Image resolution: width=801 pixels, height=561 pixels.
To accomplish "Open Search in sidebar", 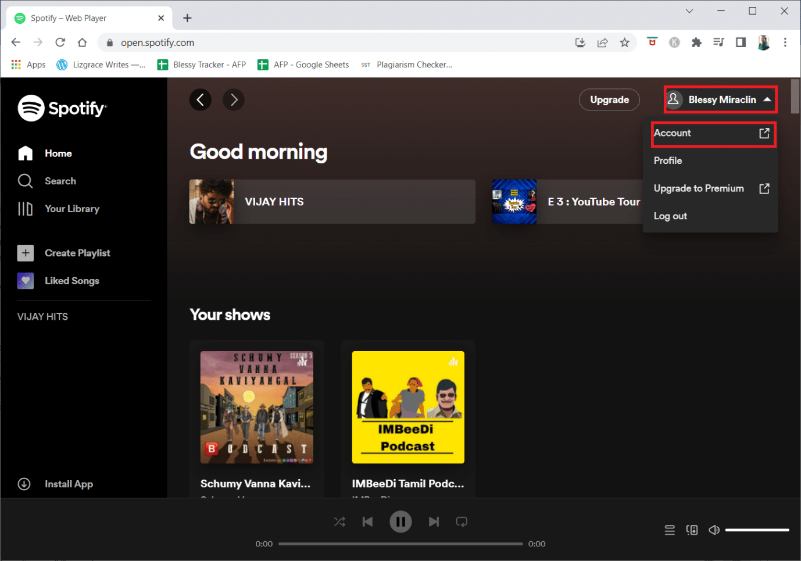I will (x=47, y=181).
